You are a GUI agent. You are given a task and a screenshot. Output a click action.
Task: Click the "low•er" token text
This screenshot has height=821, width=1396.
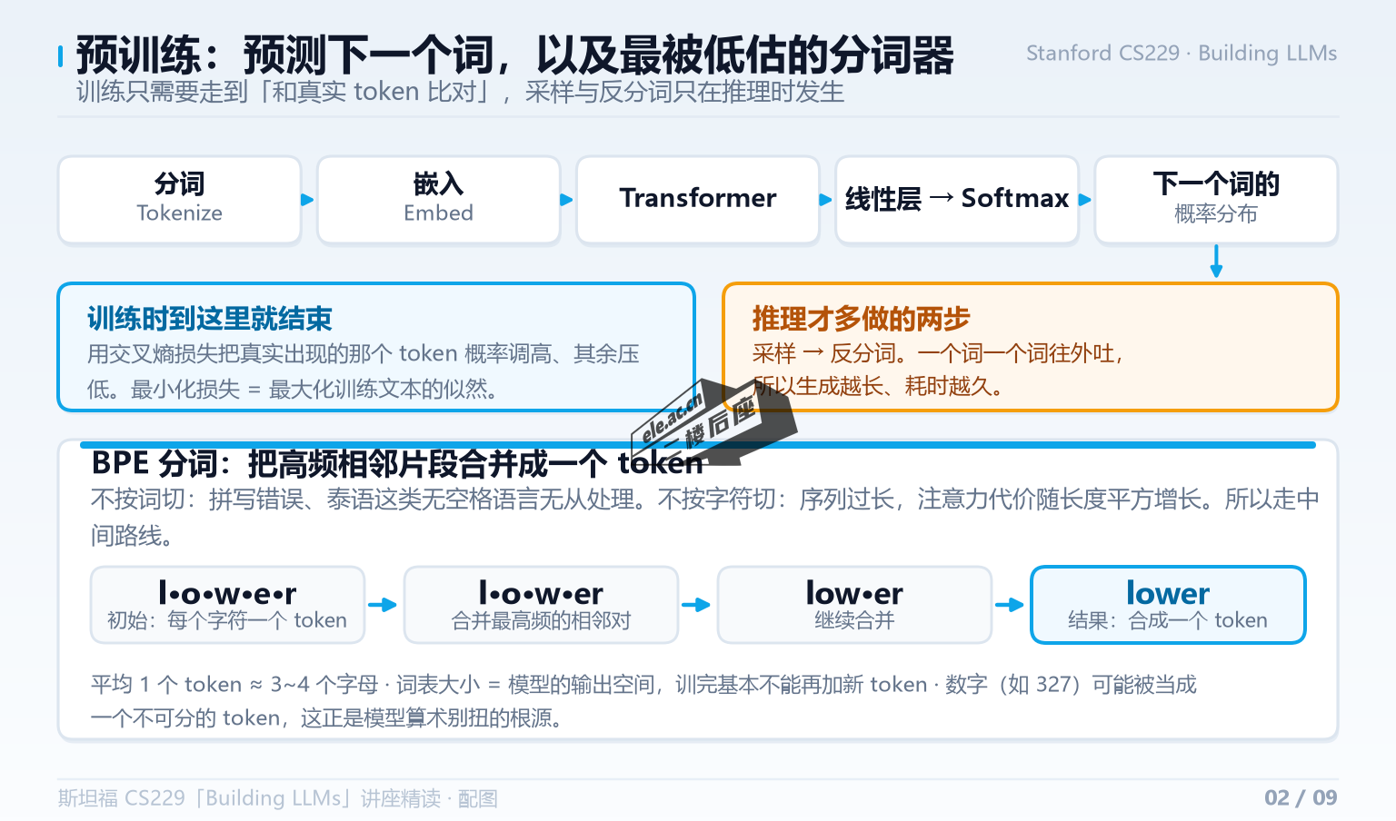tap(854, 593)
